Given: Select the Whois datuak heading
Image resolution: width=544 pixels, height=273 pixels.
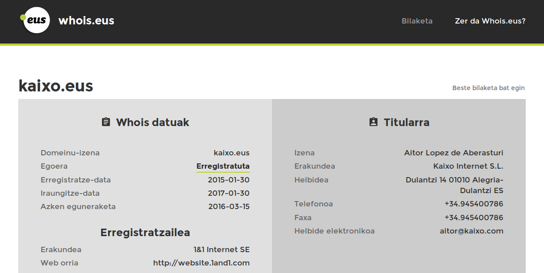Looking at the screenshot, I should (153, 123).
